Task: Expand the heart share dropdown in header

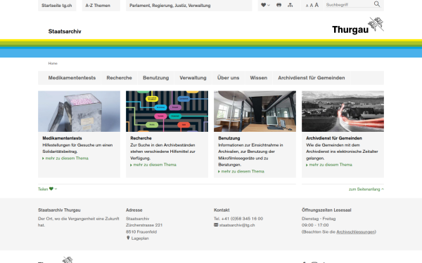Action: (x=265, y=5)
